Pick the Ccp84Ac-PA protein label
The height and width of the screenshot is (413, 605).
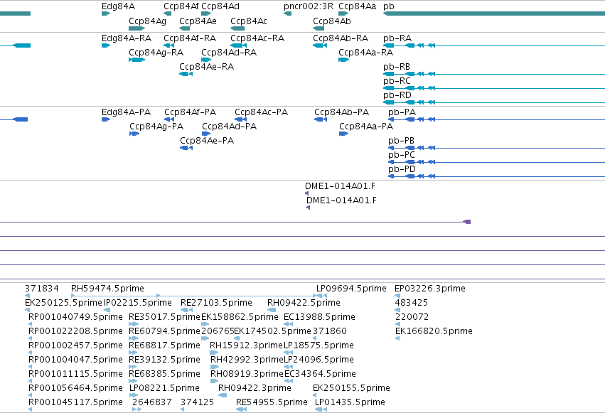[x=261, y=112]
